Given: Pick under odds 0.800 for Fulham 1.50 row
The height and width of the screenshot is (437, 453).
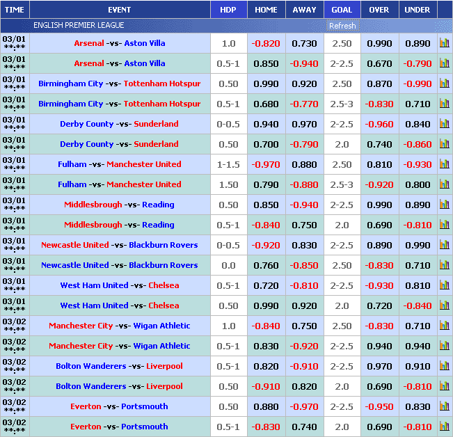Looking at the screenshot, I should click(418, 184).
